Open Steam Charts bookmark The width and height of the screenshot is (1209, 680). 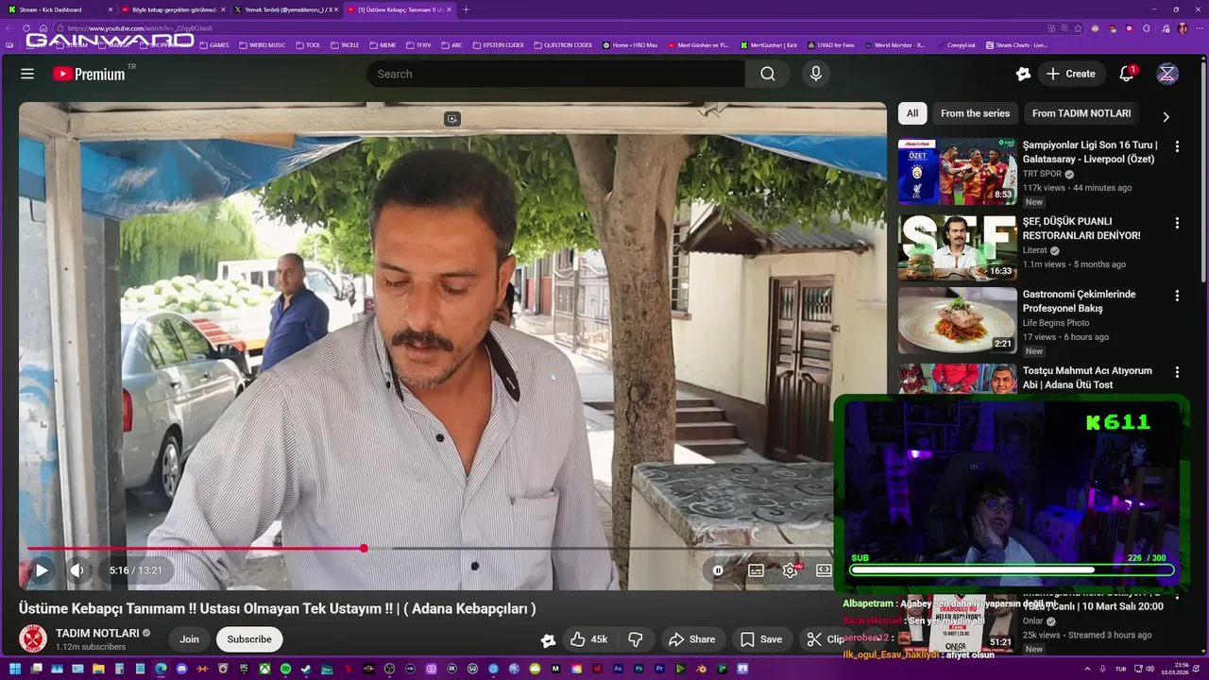pos(1016,45)
